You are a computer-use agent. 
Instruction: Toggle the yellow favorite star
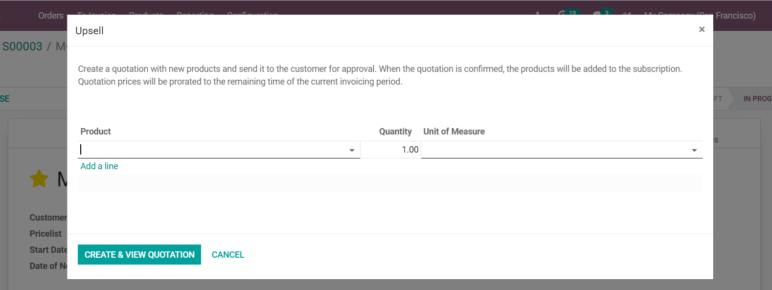(x=39, y=178)
